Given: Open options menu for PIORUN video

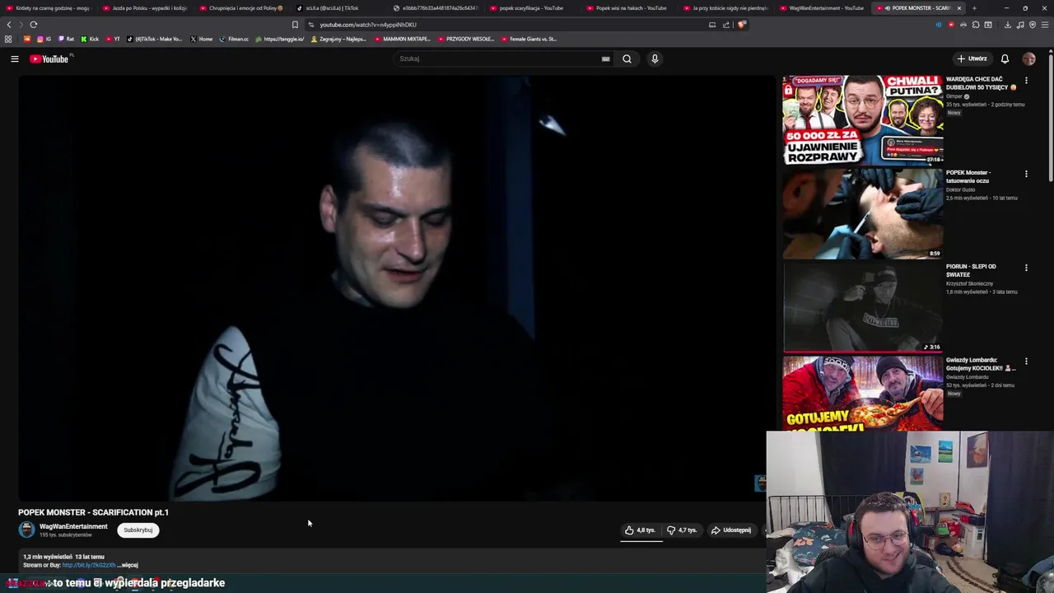Looking at the screenshot, I should pyautogui.click(x=1026, y=268).
